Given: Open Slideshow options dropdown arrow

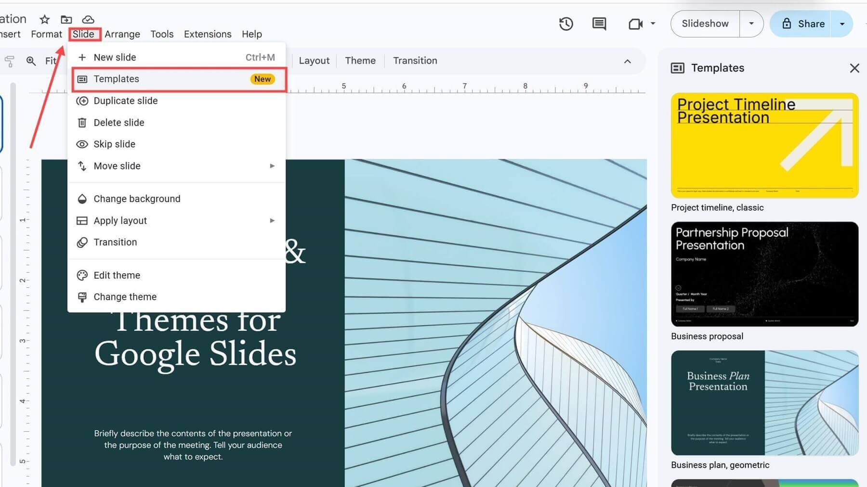Looking at the screenshot, I should [751, 24].
